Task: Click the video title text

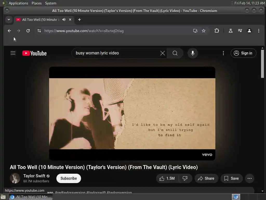Action: point(104,167)
